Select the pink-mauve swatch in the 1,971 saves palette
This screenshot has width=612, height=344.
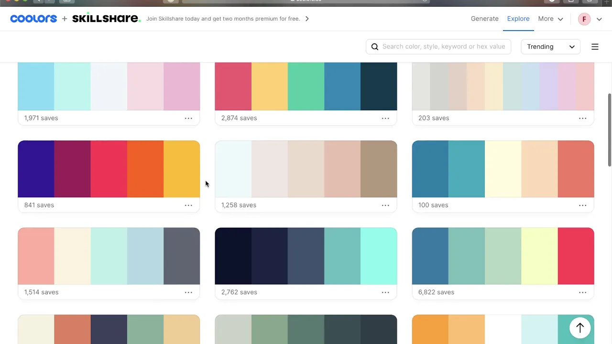click(x=182, y=86)
